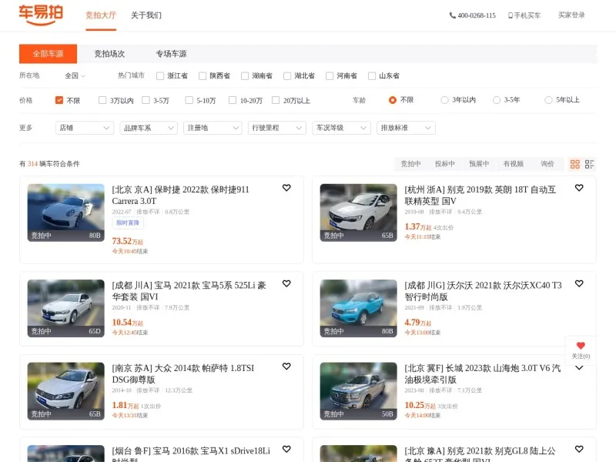Click the phone icon beside 400-0268-115
The height and width of the screenshot is (462, 616).
(x=453, y=15)
